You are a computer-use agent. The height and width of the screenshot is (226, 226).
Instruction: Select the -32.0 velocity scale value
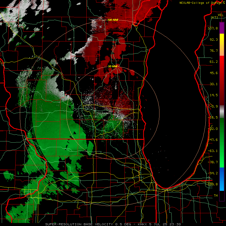(x=213, y=129)
